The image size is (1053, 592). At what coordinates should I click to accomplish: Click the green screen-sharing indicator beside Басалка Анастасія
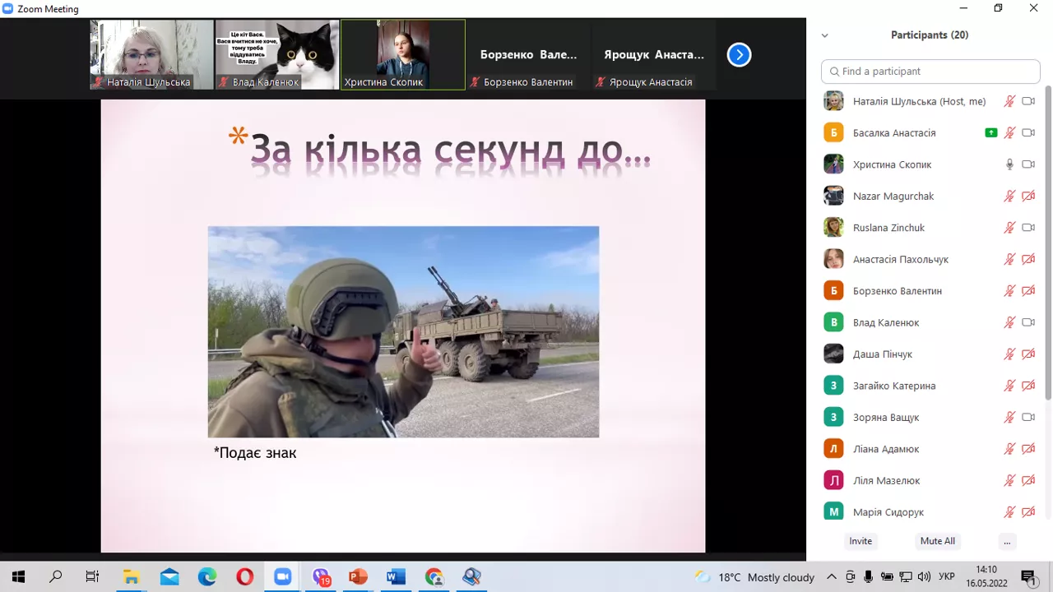coord(990,132)
